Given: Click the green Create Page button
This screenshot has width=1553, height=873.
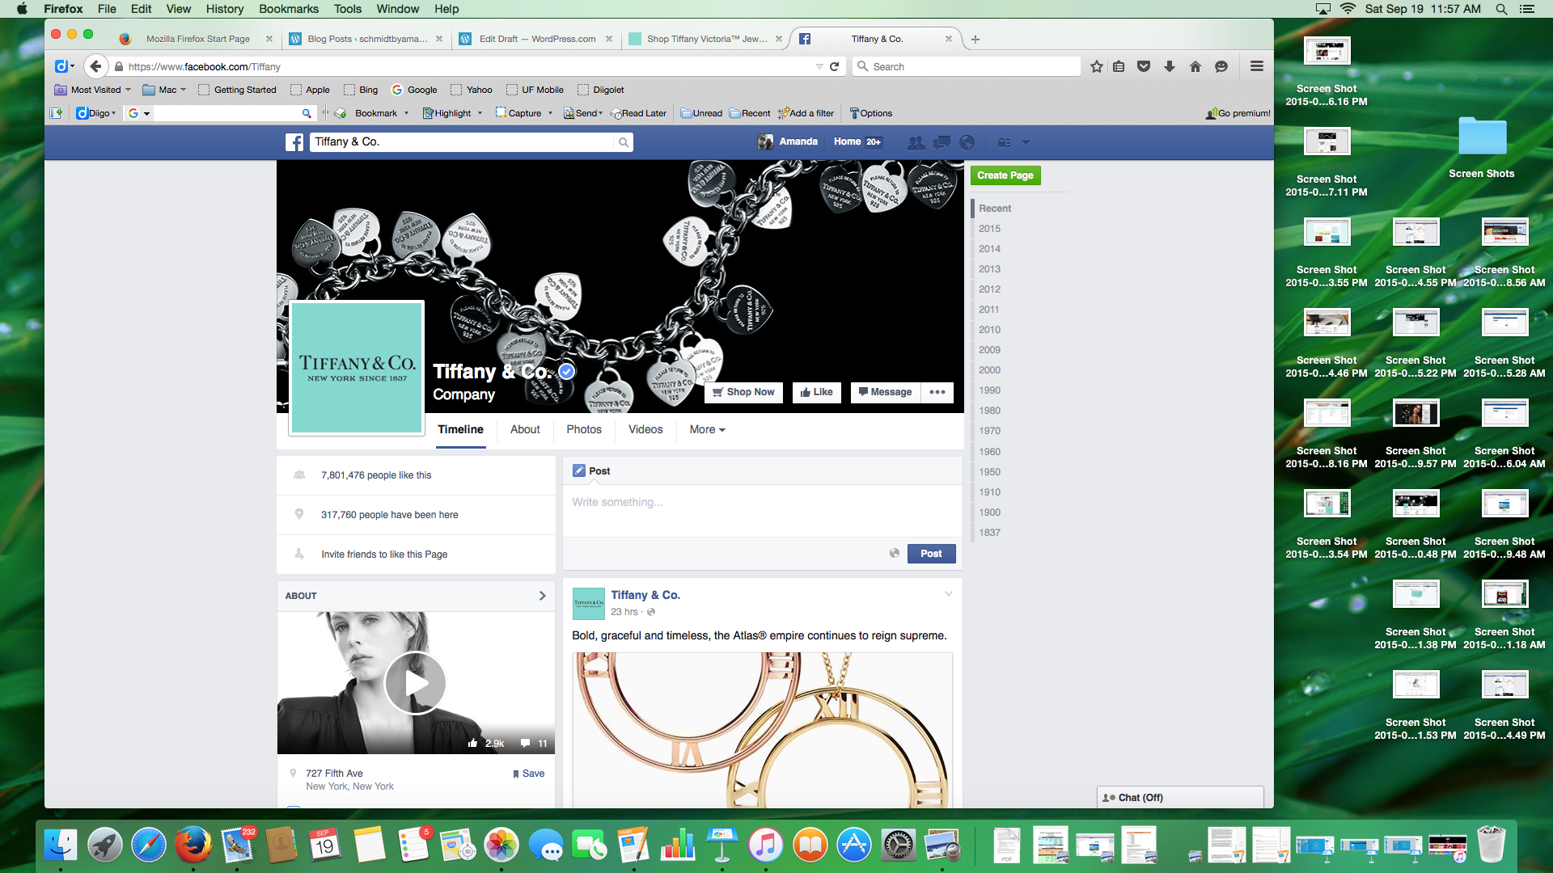Looking at the screenshot, I should [1005, 175].
